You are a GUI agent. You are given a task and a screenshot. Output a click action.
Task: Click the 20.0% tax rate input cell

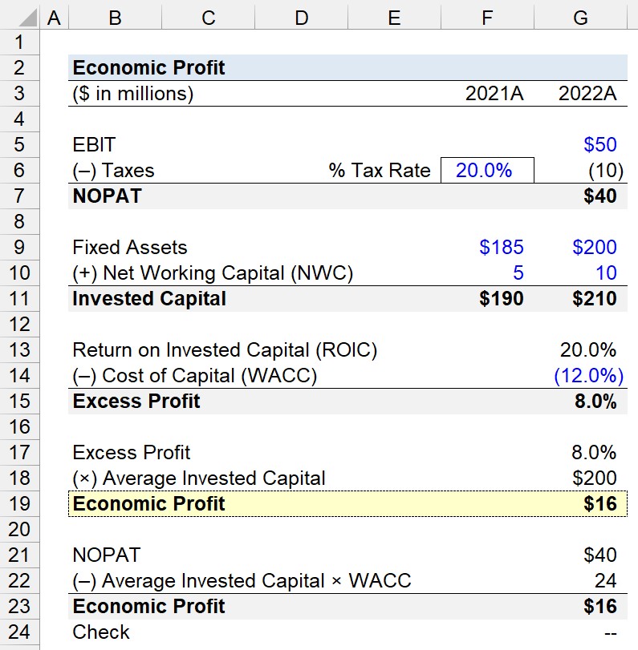point(487,171)
